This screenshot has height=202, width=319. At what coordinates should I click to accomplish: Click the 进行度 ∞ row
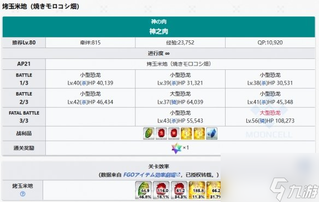point(159,54)
